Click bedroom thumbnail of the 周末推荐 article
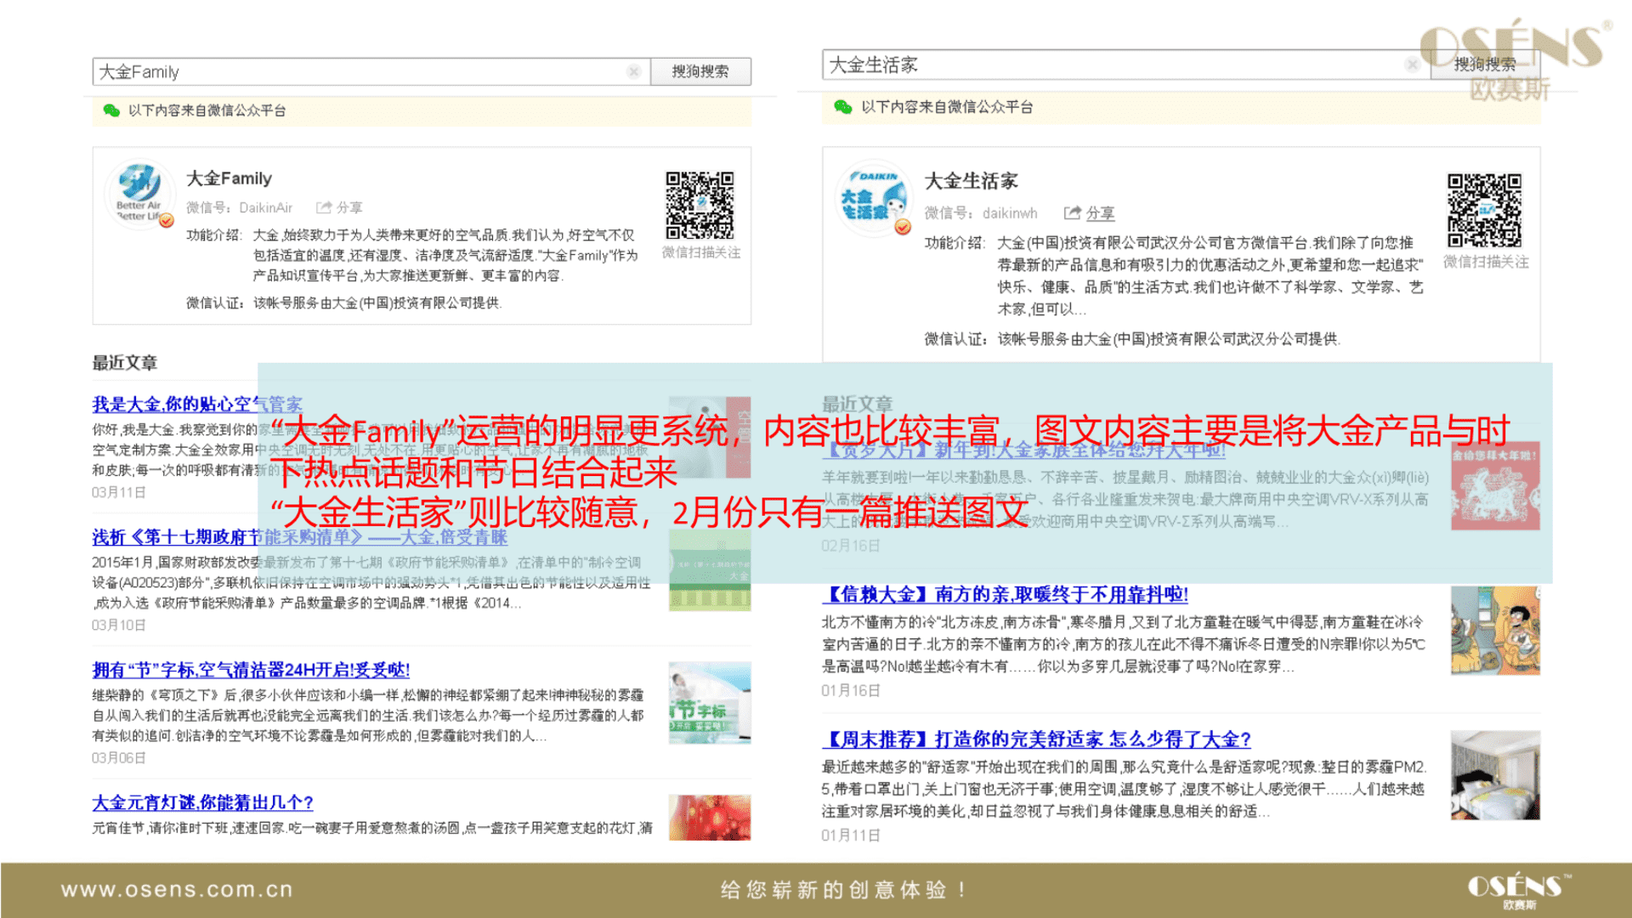 [x=1495, y=775]
